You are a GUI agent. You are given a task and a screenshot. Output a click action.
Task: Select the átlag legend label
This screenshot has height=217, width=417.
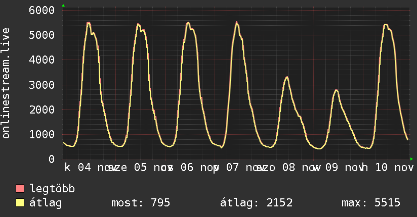pyautogui.click(x=46, y=203)
